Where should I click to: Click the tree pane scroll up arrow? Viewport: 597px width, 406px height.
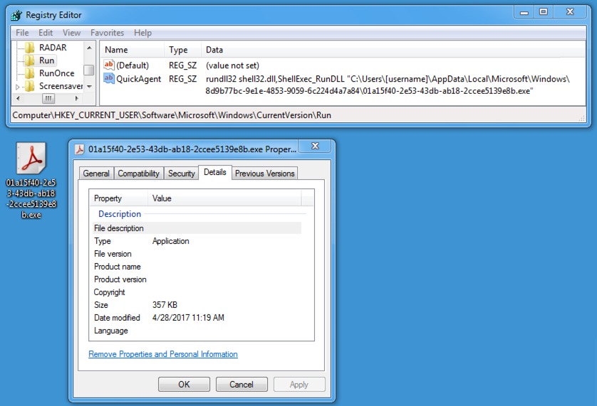tap(89, 48)
